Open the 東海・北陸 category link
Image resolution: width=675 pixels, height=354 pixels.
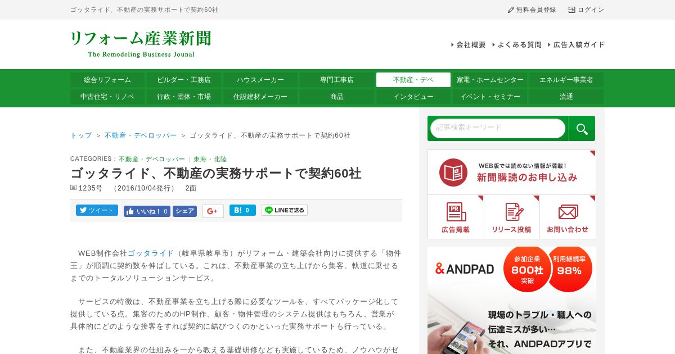pos(210,159)
